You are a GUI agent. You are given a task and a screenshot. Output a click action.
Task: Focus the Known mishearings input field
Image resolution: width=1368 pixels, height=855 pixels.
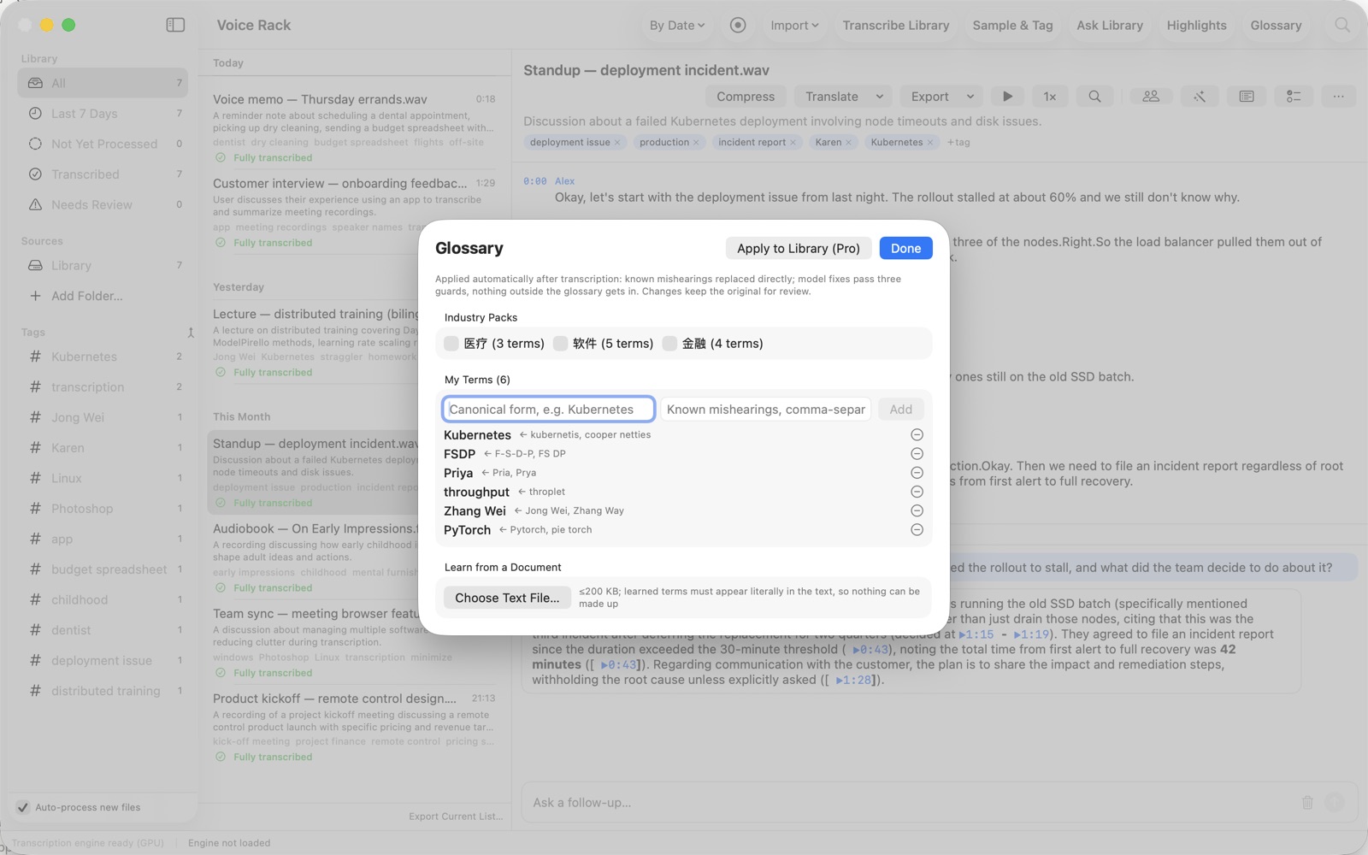(765, 409)
